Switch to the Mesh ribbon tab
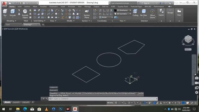The width and height of the screenshot is (199, 112). tap(35, 7)
